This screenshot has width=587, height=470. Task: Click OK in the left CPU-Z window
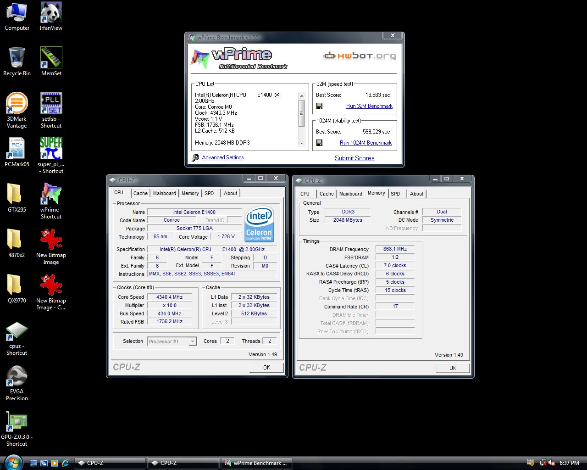coord(266,367)
